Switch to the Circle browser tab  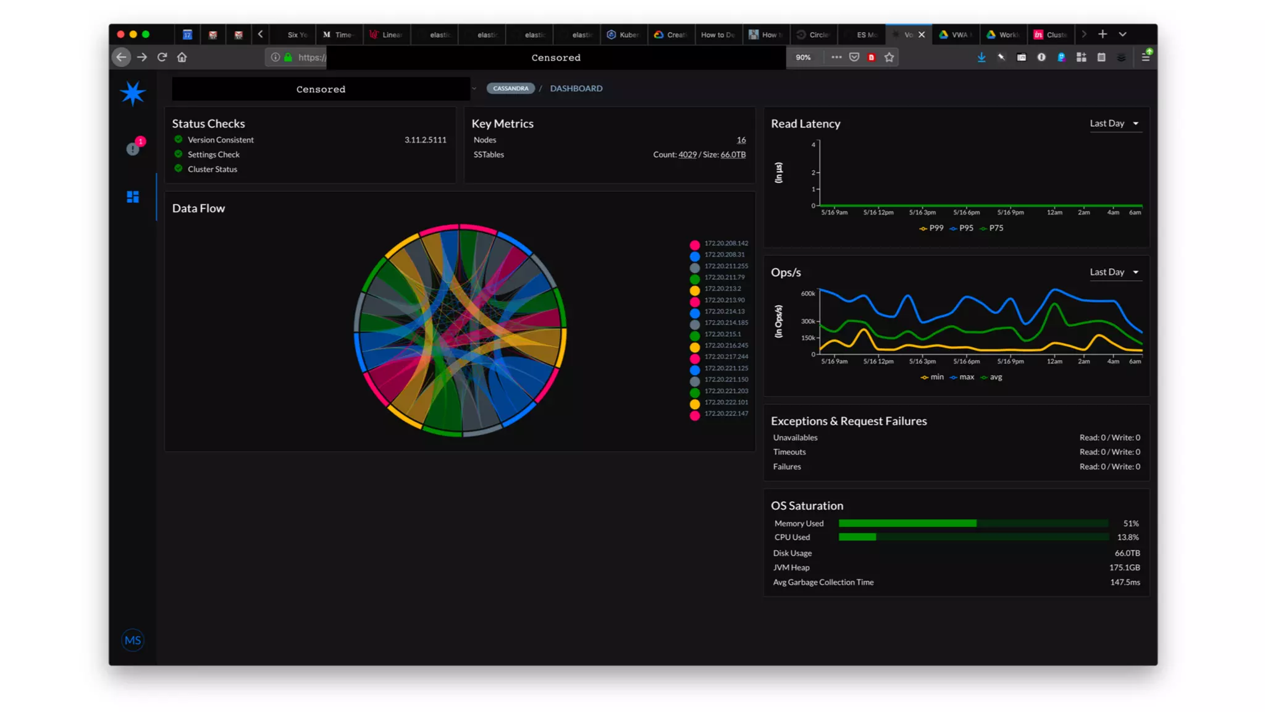814,35
